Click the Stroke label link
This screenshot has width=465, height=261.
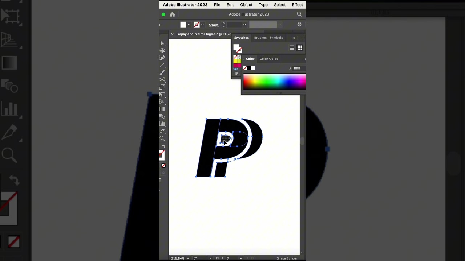214,25
